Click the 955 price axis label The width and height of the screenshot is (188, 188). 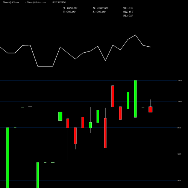(179, 154)
